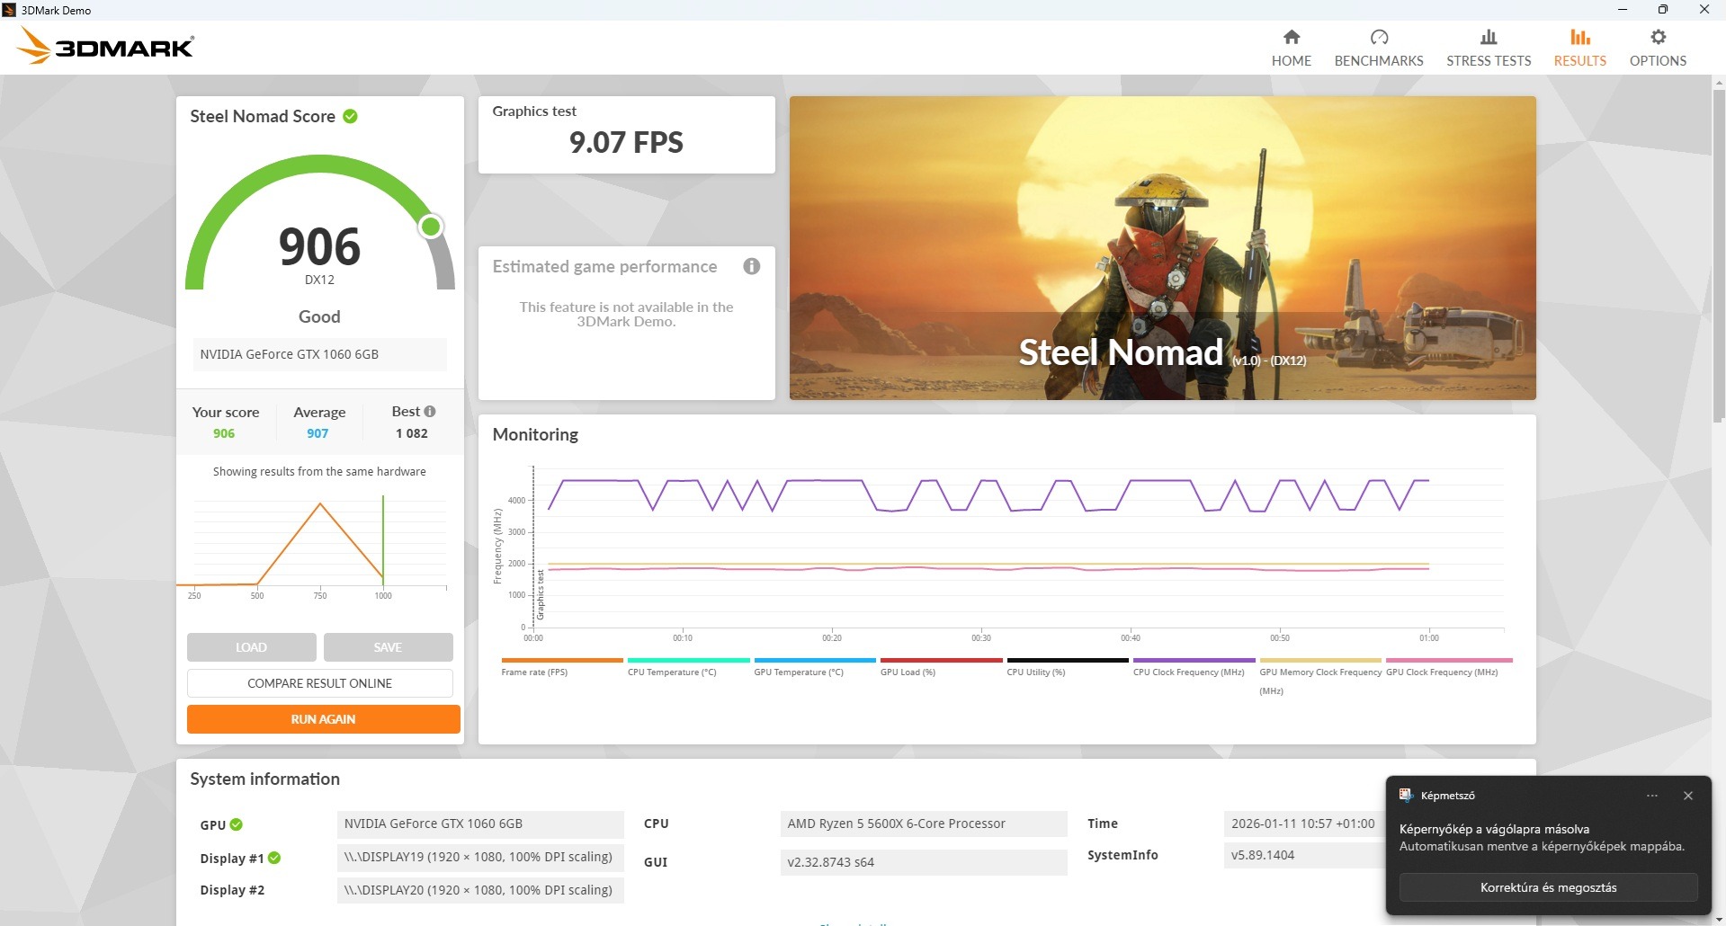
Task: Toggle the GPU Temperature (°C) legend item
Action: (815, 667)
